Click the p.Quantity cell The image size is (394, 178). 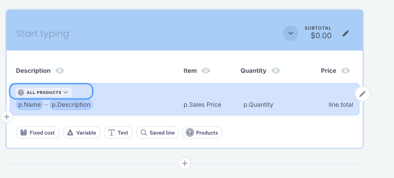coord(258,105)
